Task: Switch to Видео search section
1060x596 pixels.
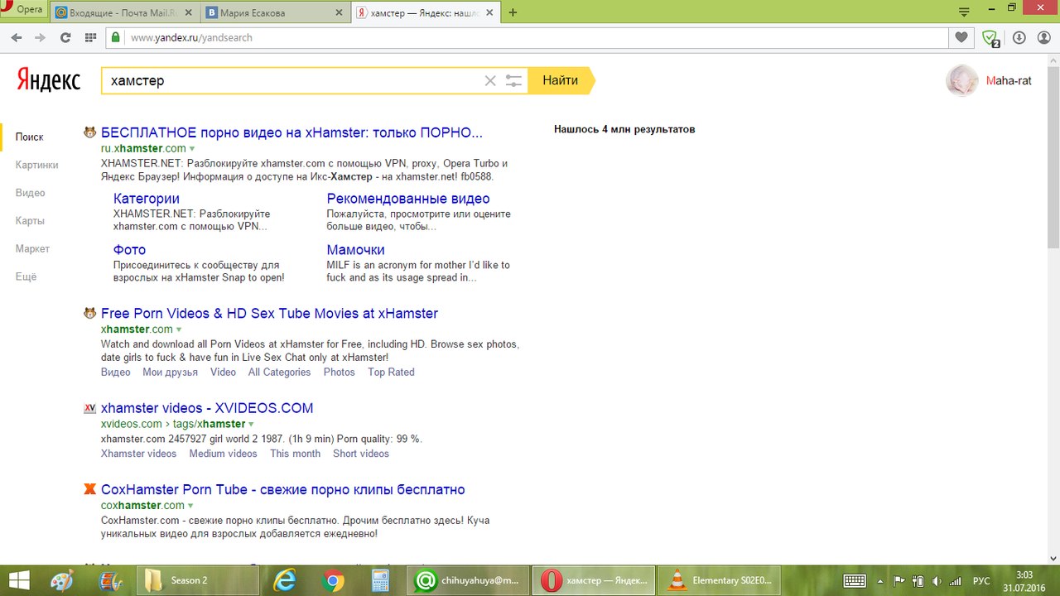Action: [31, 193]
